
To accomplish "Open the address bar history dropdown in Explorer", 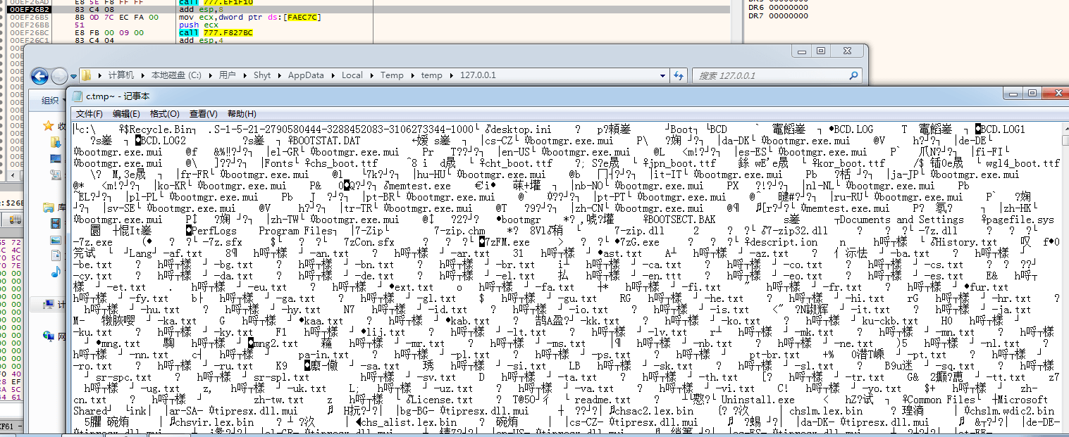I will pos(662,75).
